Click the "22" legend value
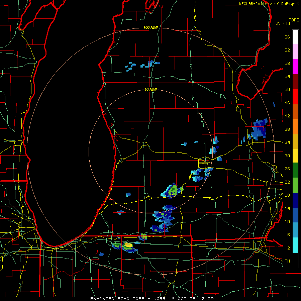Viewport: 301px width, 301px height. [287, 182]
